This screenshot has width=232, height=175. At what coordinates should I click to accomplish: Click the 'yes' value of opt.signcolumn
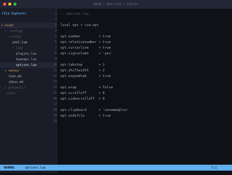(x=108, y=53)
